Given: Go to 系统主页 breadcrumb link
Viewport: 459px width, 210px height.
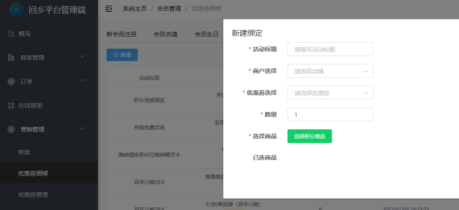Looking at the screenshot, I should coord(134,9).
